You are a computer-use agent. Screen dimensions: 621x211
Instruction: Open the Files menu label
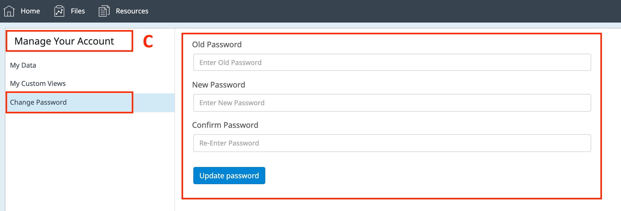click(x=78, y=11)
